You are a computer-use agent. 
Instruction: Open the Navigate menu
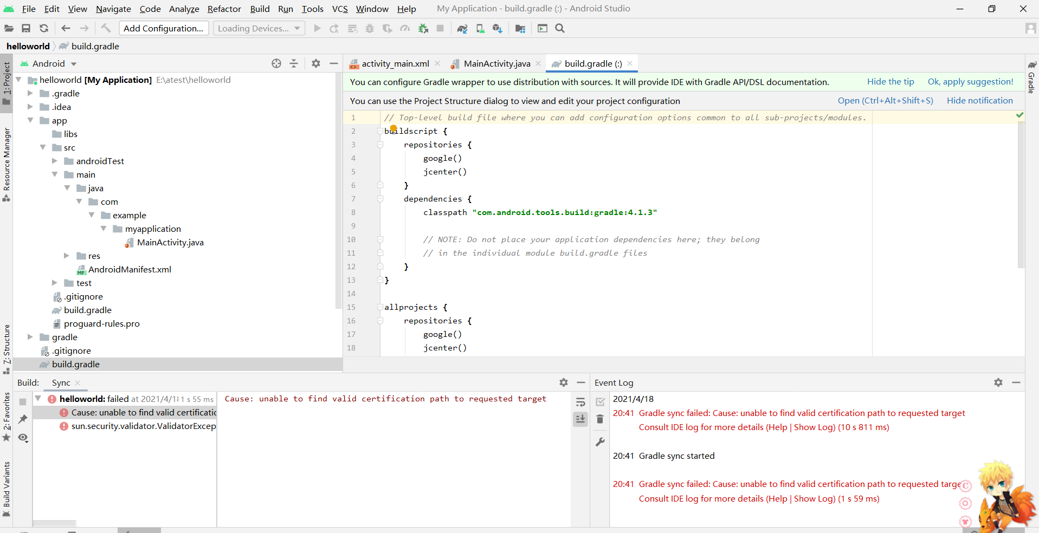click(113, 9)
